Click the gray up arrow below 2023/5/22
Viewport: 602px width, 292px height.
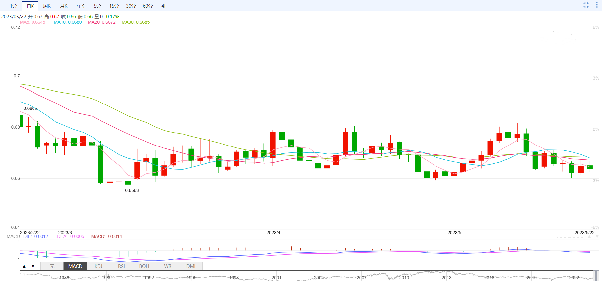(589, 237)
